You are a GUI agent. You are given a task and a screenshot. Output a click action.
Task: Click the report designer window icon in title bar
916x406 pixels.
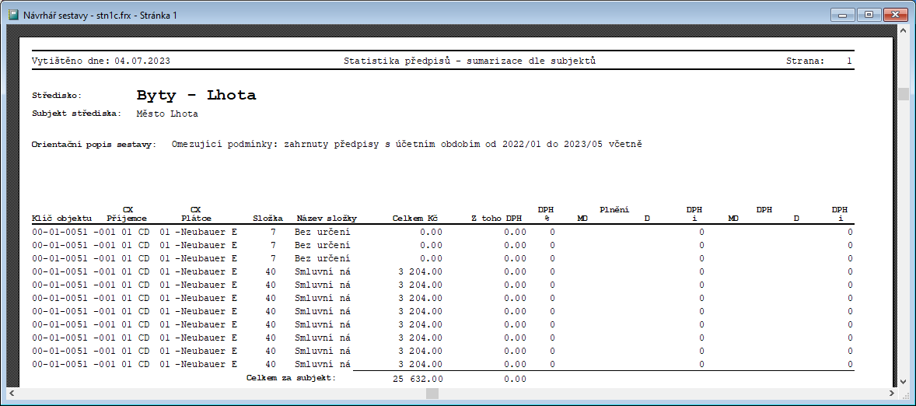pyautogui.click(x=13, y=14)
